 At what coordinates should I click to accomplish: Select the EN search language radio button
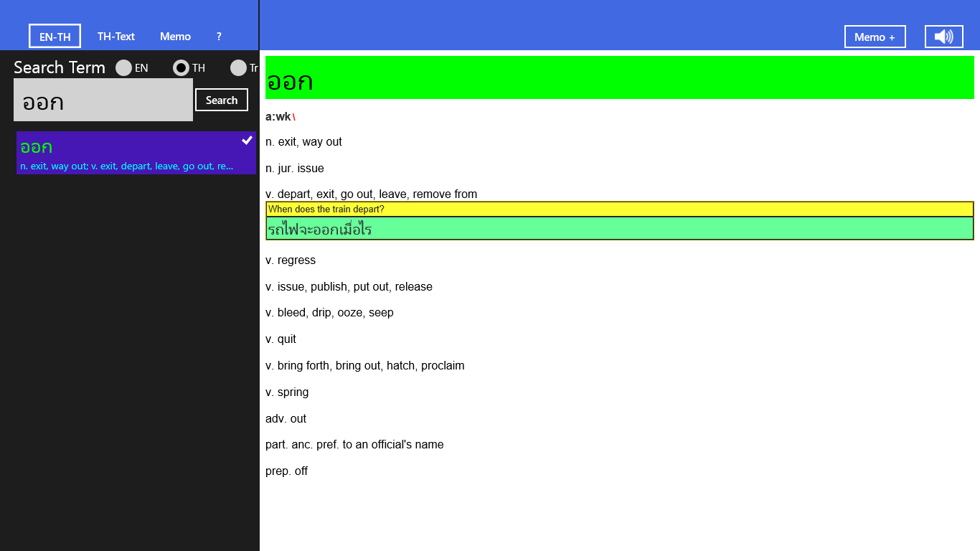pos(124,68)
